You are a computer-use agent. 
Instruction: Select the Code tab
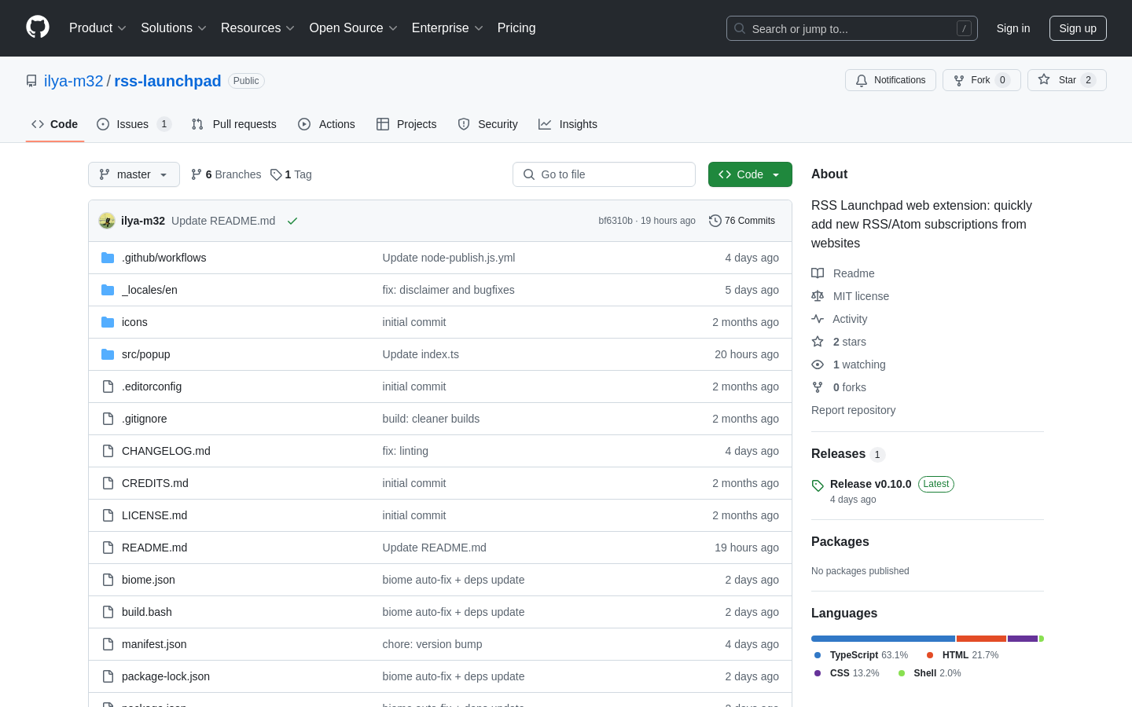(x=55, y=124)
